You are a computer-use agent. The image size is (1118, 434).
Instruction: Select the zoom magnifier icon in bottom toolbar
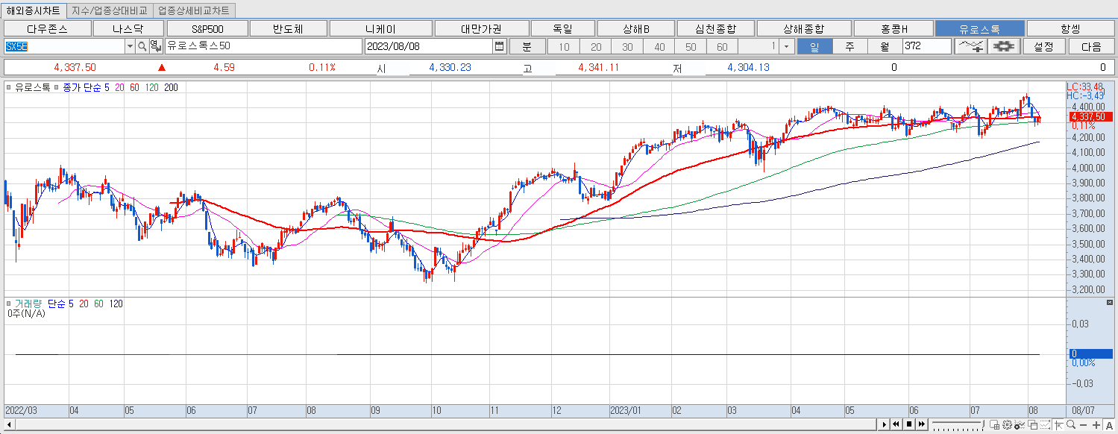(1072, 424)
